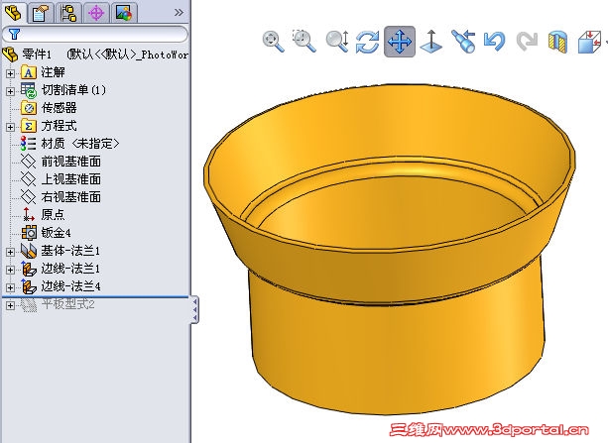Viewport: 608px width, 443px height.
Task: Select the 右视基准面 right plane
Action: click(x=71, y=197)
